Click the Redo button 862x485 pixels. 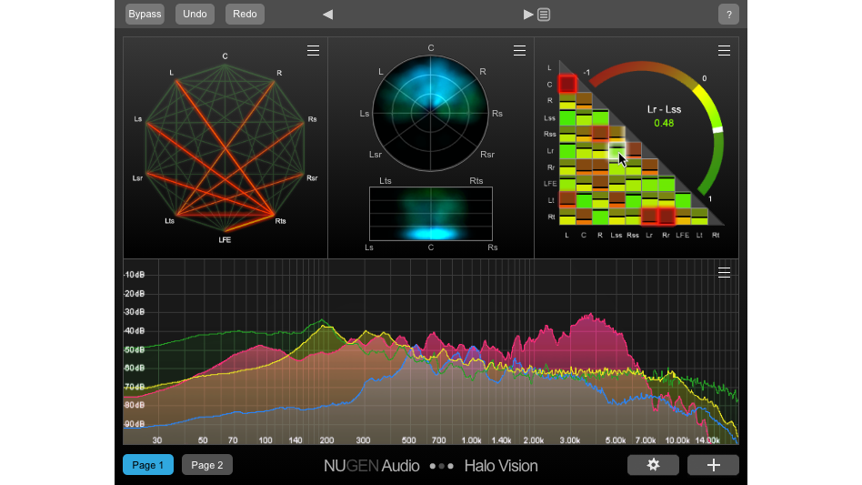coord(245,15)
